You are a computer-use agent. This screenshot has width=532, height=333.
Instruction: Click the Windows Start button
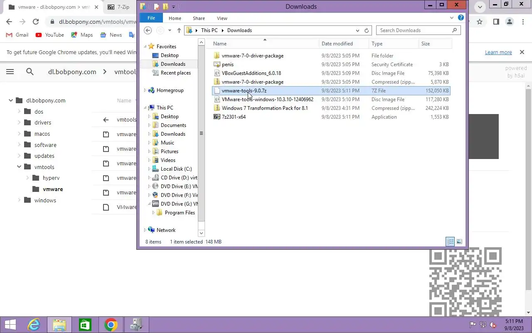point(10,325)
